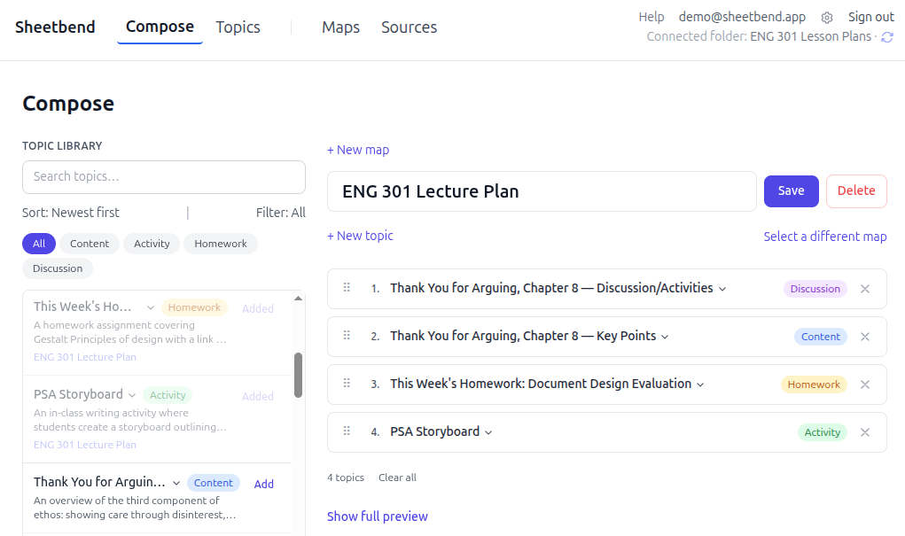Image resolution: width=905 pixels, height=536 pixels.
Task: Select the Activity filter chip
Action: pos(152,244)
